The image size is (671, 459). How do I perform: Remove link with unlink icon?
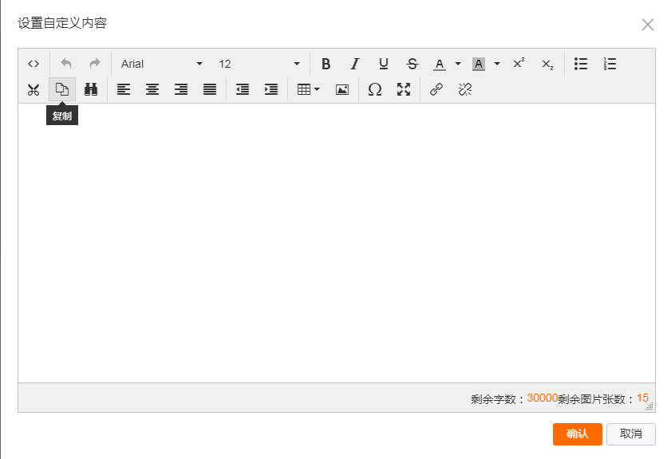pos(465,90)
